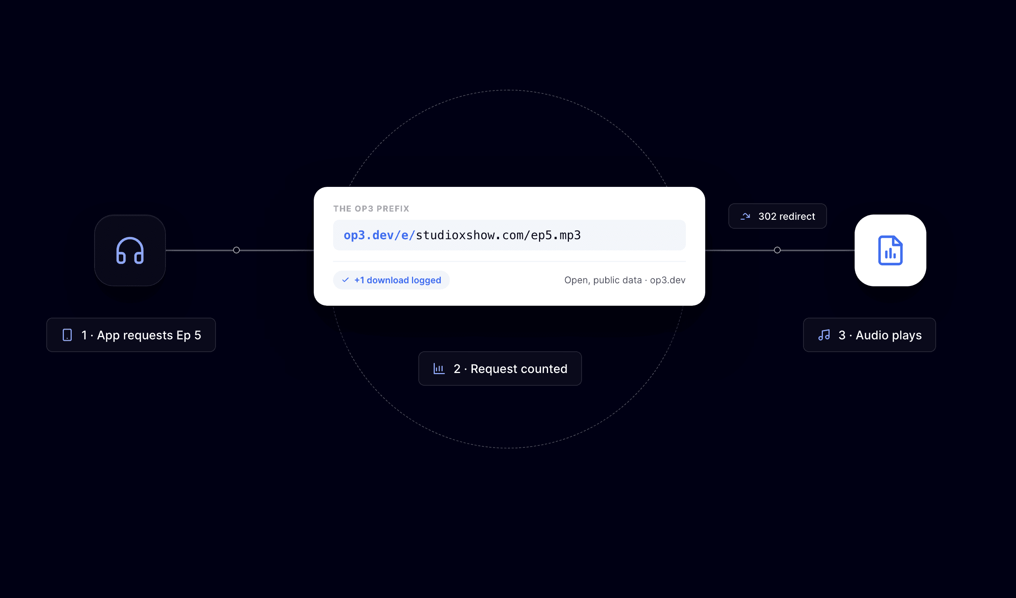Click the audio file document icon tile
This screenshot has height=598, width=1016.
[890, 250]
